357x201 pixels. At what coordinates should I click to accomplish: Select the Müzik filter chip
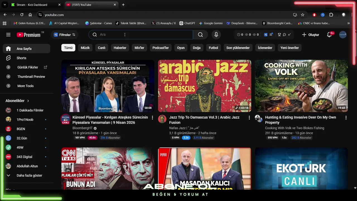pyautogui.click(x=85, y=48)
